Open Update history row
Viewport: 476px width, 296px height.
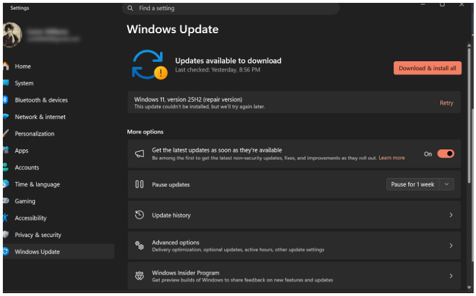(294, 215)
